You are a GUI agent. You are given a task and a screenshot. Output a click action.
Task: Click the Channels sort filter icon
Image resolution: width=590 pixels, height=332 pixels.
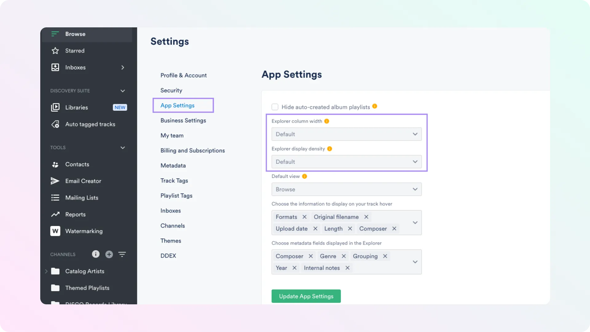click(122, 254)
